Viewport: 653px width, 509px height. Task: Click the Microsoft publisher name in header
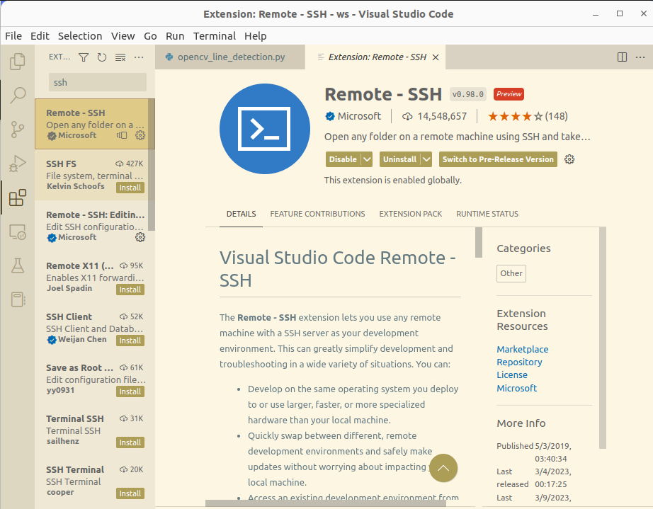[x=359, y=117]
